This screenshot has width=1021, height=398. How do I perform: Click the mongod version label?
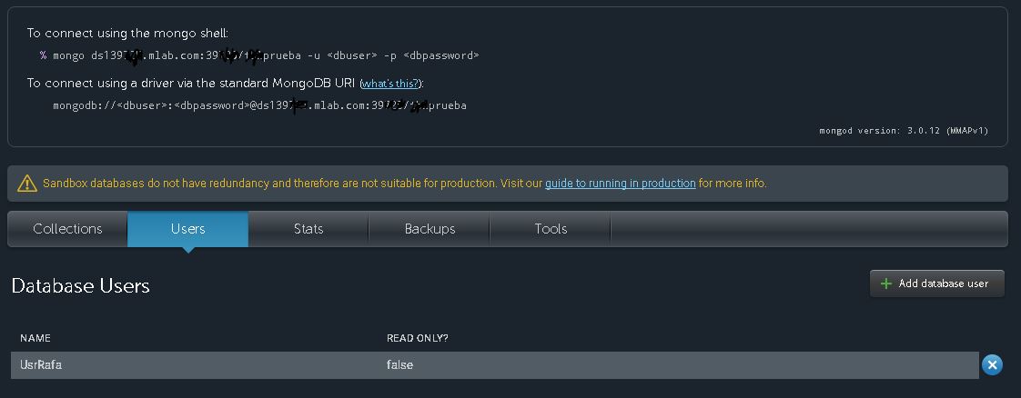[904, 131]
